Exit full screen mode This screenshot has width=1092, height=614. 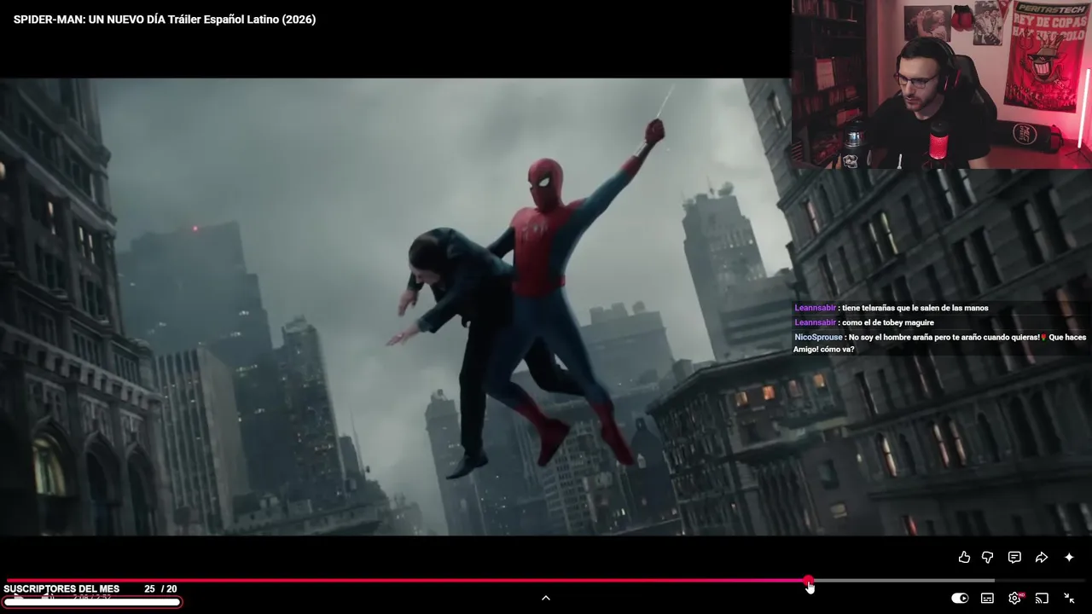click(1069, 598)
